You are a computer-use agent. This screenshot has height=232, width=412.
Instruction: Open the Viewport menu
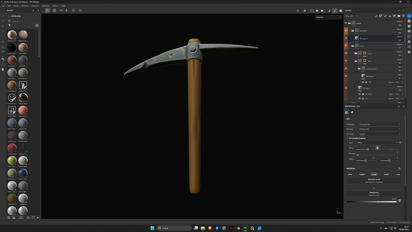point(35,5)
